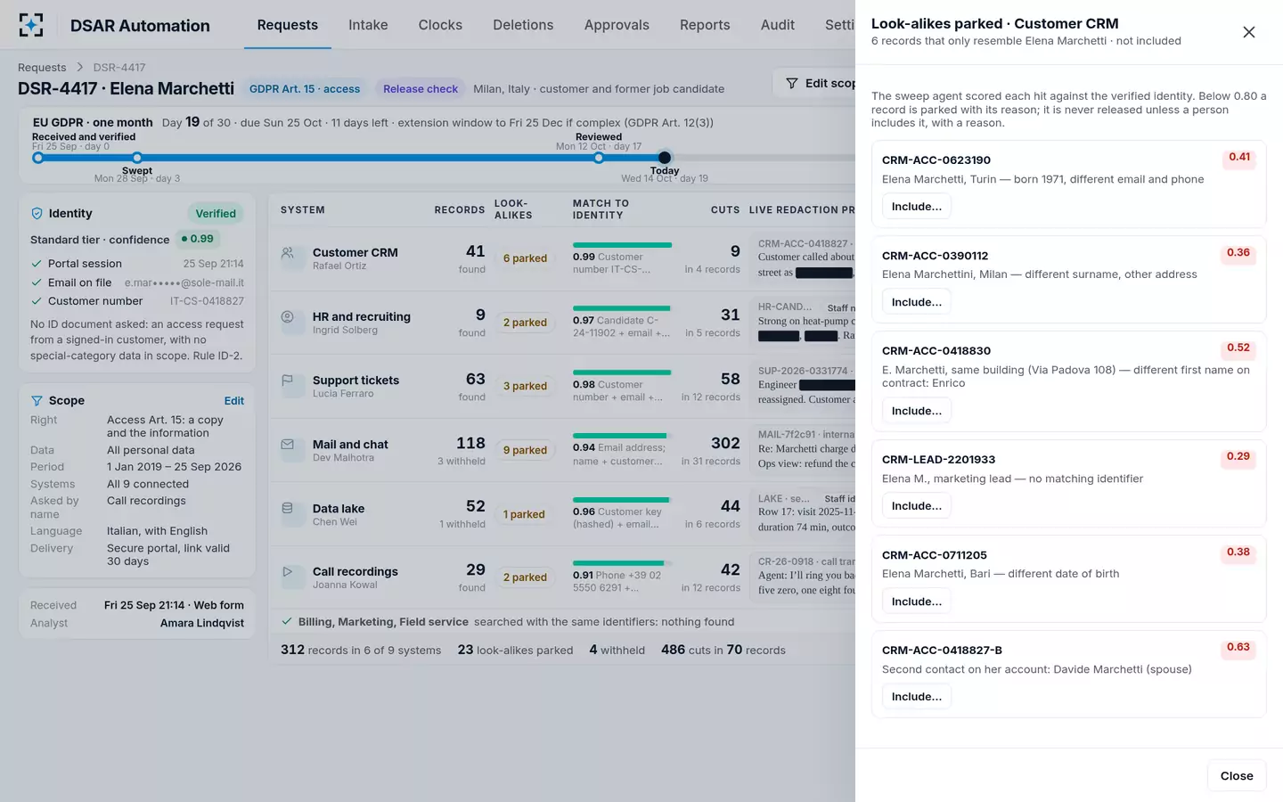Click the Edit link in Scope card
This screenshot has width=1283, height=802.
tap(234, 401)
